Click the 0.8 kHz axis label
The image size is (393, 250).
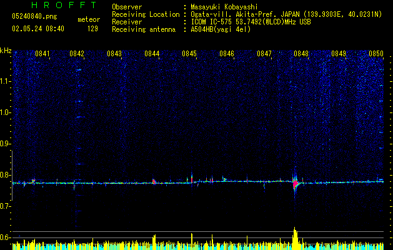click(x=6, y=175)
